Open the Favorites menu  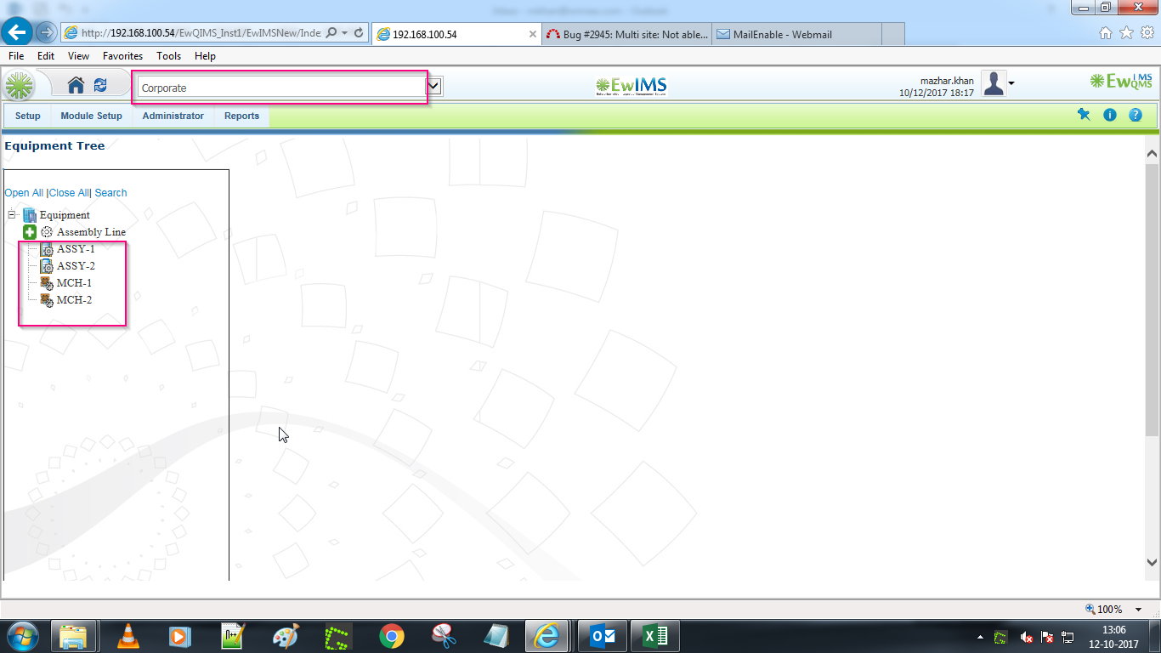pos(123,55)
